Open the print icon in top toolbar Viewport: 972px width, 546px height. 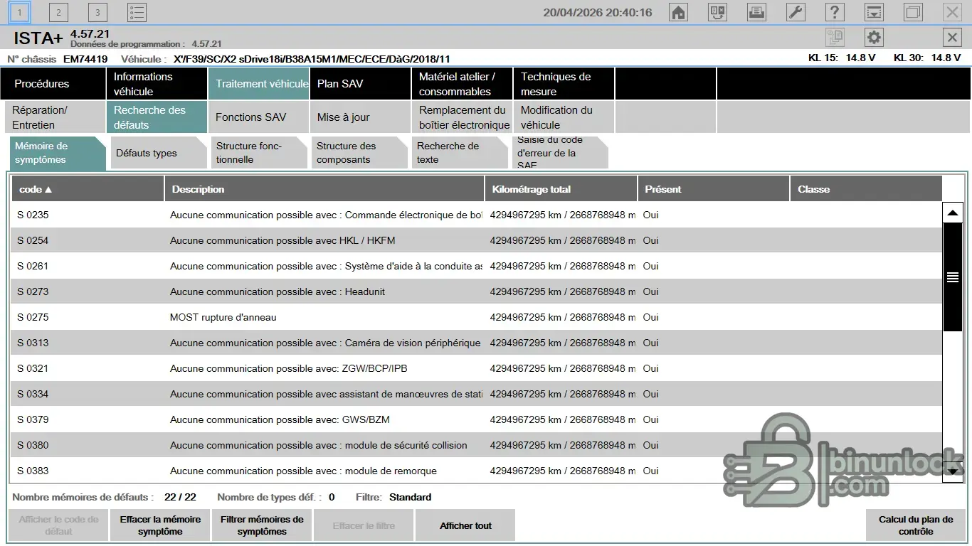click(x=756, y=12)
